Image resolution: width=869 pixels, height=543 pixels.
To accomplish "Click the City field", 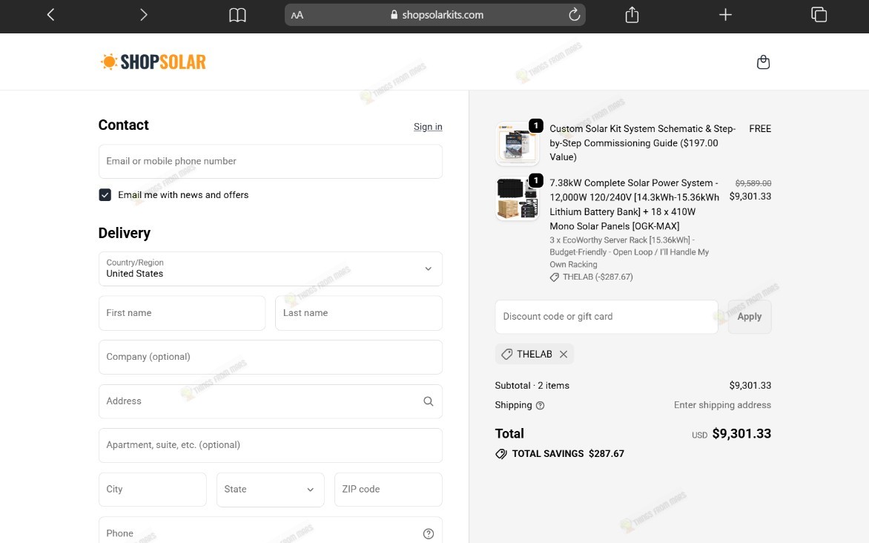I will [x=153, y=489].
